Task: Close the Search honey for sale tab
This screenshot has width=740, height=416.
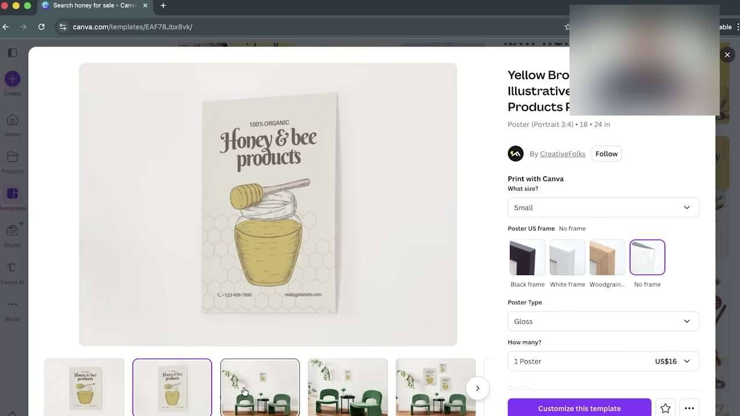Action: (x=145, y=6)
